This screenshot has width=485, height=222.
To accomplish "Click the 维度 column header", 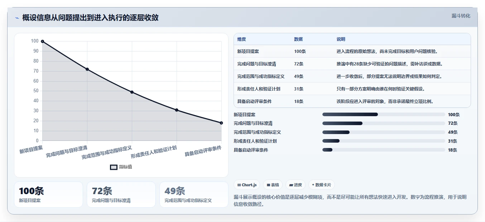I will click(242, 39).
